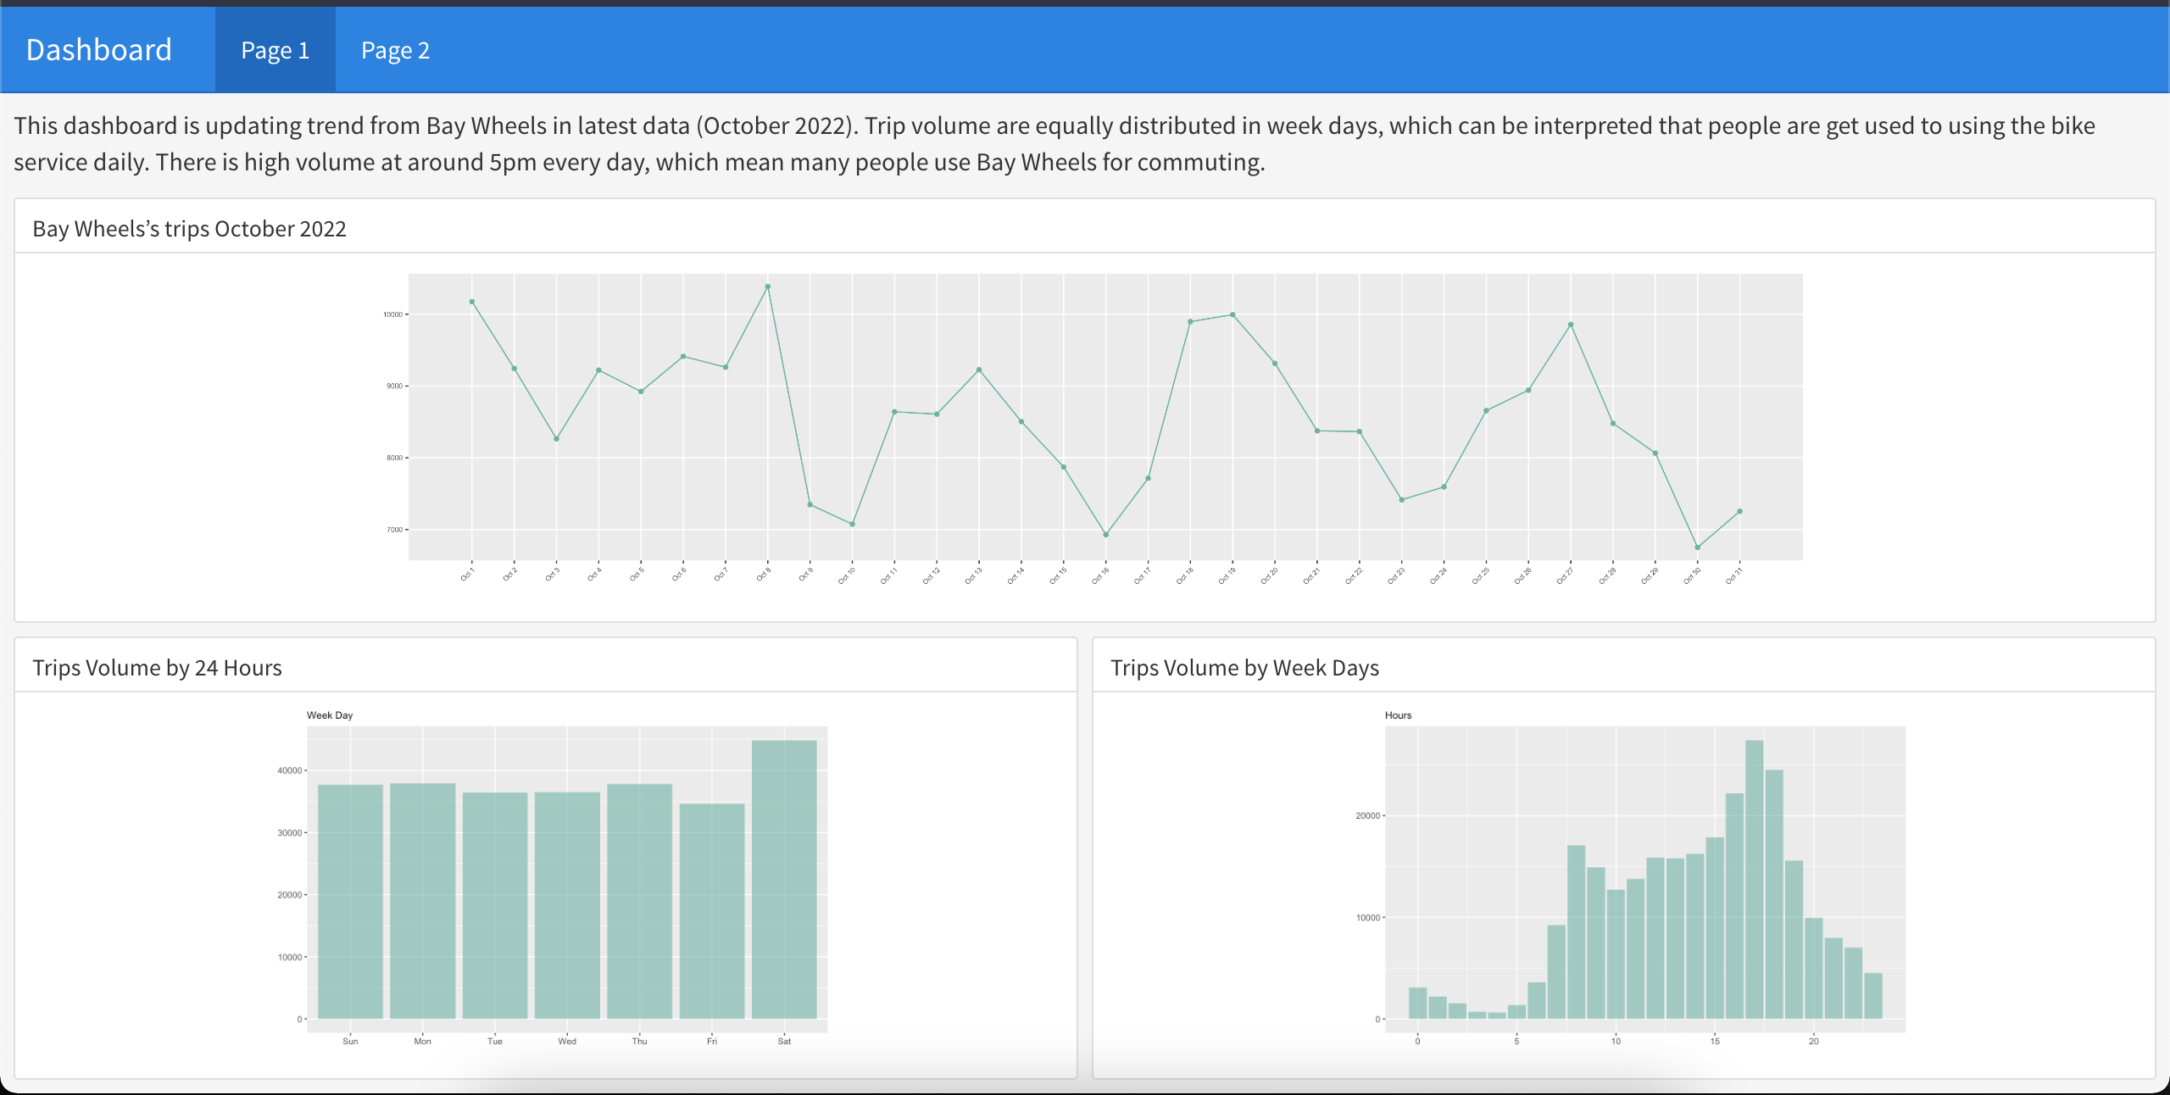Select the Oct 8 peak data point
Screen dimensions: 2170x1095
[x=767, y=287]
